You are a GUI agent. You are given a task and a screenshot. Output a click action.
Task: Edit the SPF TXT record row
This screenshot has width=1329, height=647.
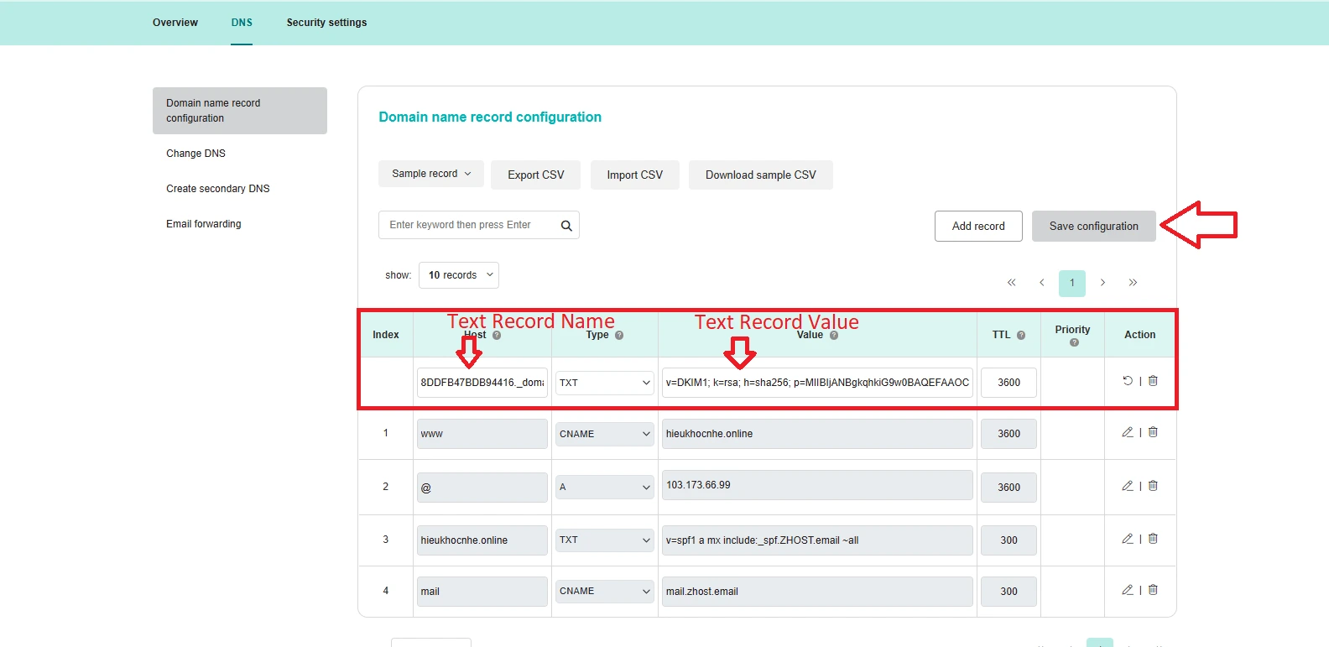pos(1128,539)
